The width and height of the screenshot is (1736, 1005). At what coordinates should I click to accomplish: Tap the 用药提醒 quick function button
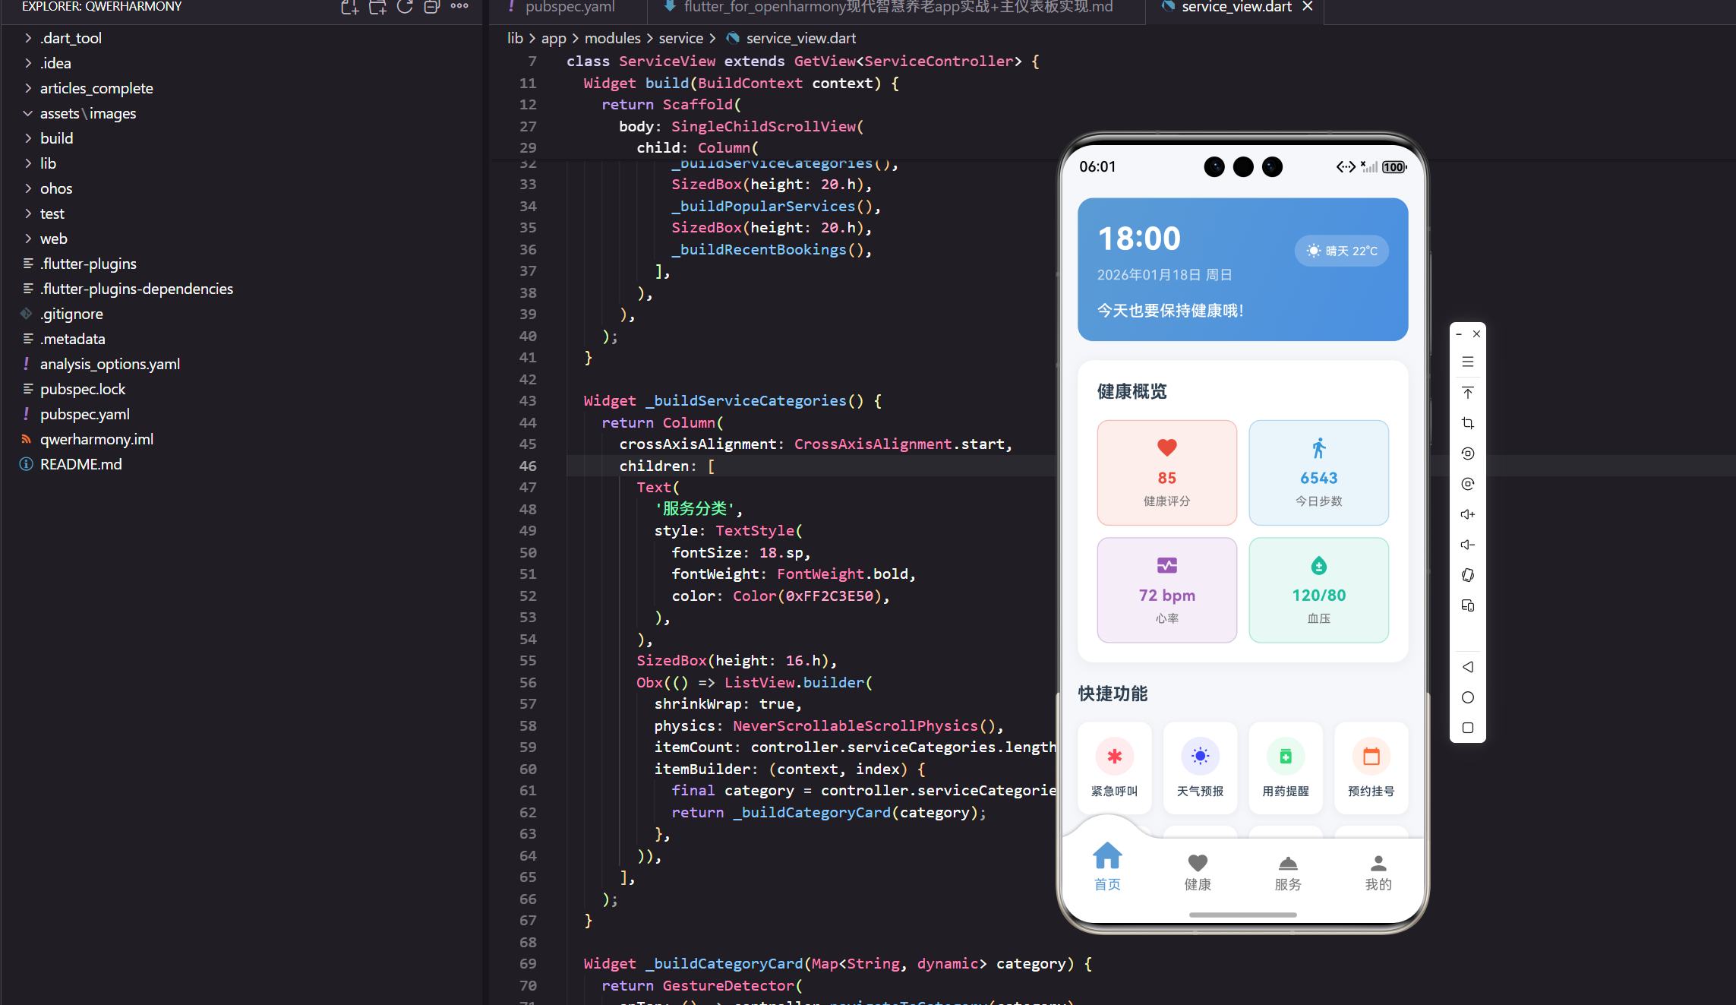pyautogui.click(x=1285, y=769)
